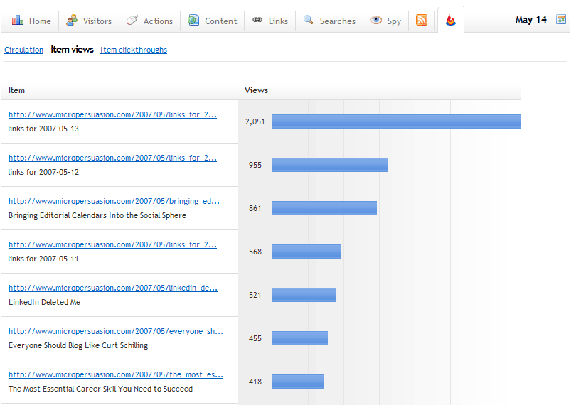Screen dimensions: 576x405
Task: Click the bar for 861 views
Action: tap(324, 208)
